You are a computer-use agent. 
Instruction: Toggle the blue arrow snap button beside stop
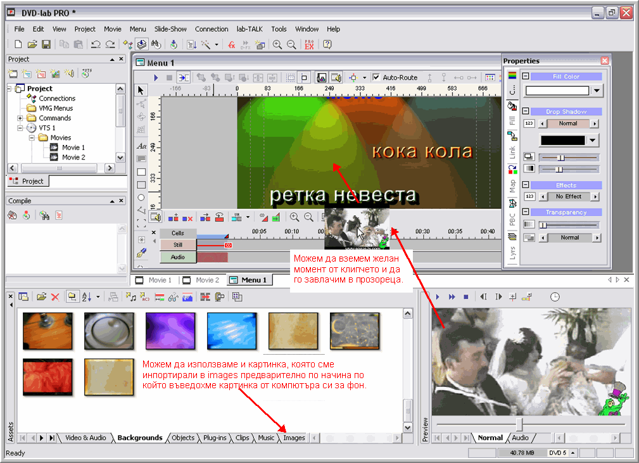click(184, 77)
